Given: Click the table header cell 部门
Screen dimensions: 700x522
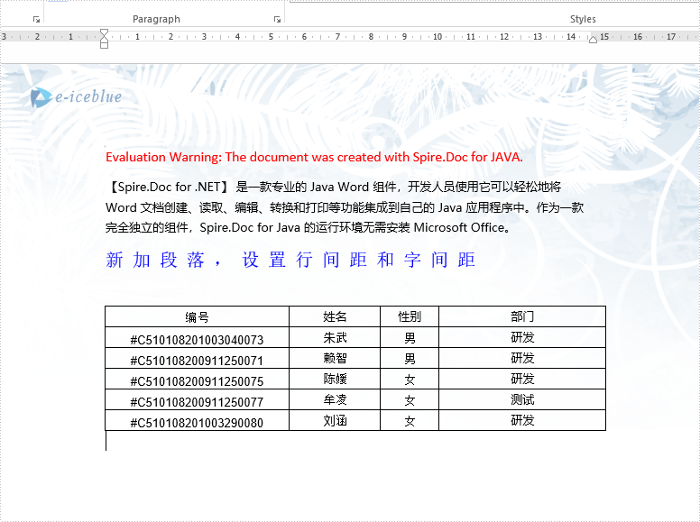Looking at the screenshot, I should [x=522, y=316].
